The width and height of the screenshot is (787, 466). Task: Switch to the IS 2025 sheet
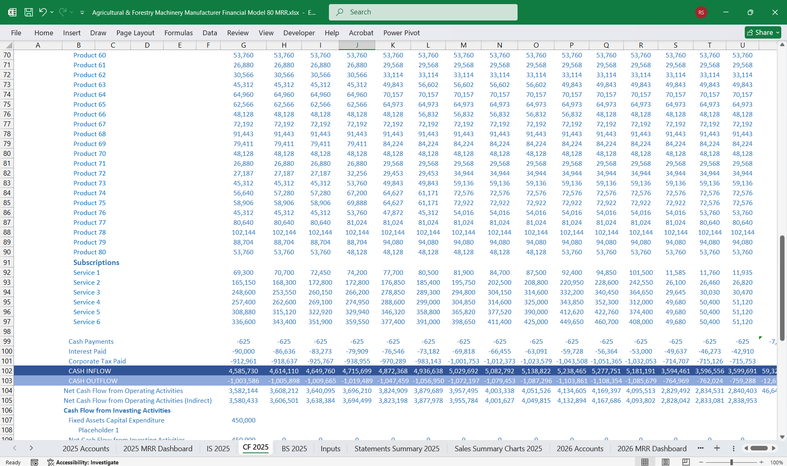pos(218,448)
